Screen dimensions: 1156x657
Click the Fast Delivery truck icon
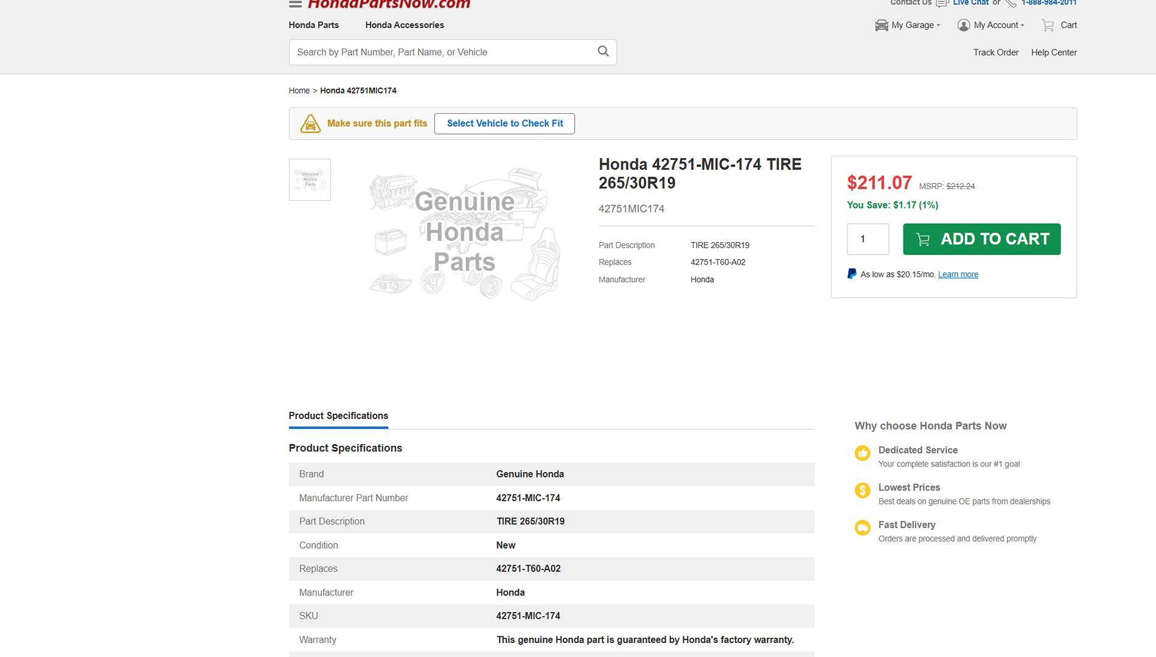click(x=862, y=527)
